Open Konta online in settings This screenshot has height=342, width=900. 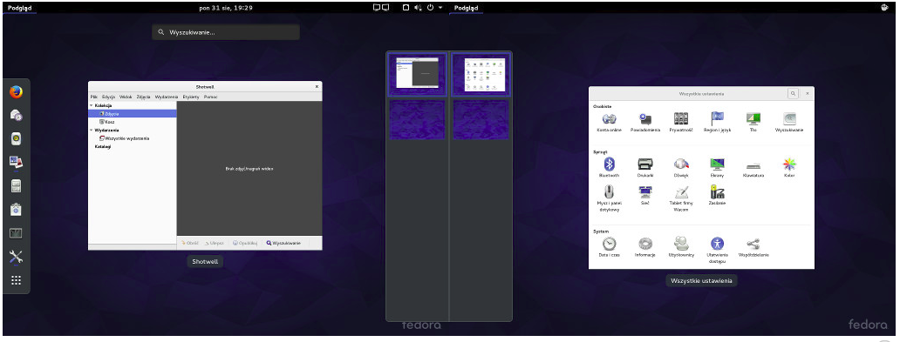pos(609,122)
